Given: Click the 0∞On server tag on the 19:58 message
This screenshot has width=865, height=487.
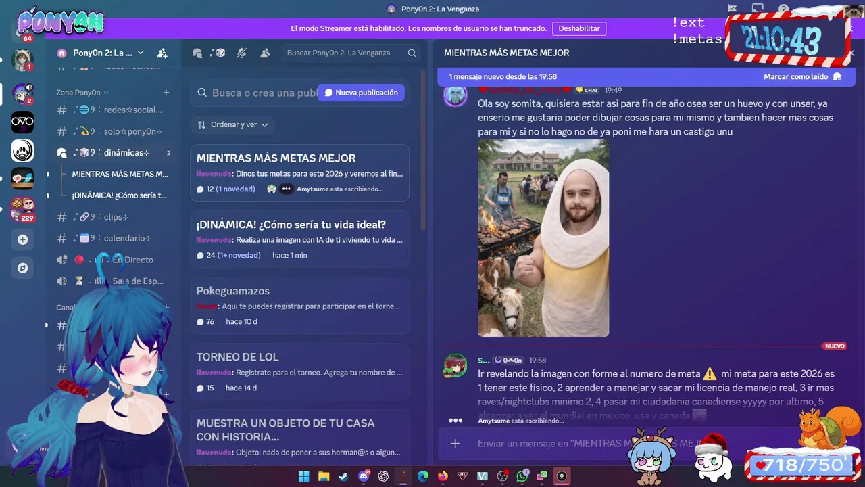Looking at the screenshot, I should click(x=508, y=361).
